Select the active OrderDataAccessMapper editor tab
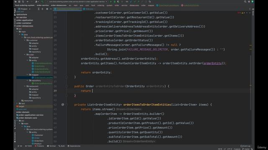The width and height of the screenshot is (268, 150). tap(68, 9)
